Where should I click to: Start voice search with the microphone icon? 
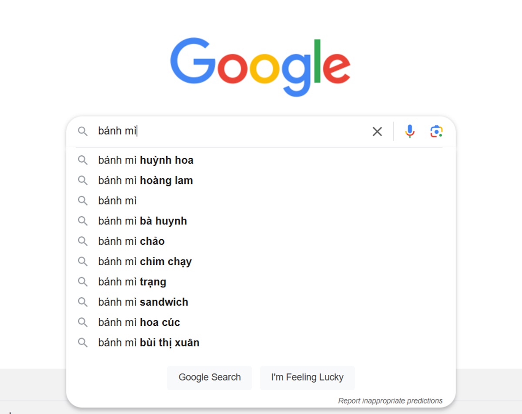(x=410, y=131)
